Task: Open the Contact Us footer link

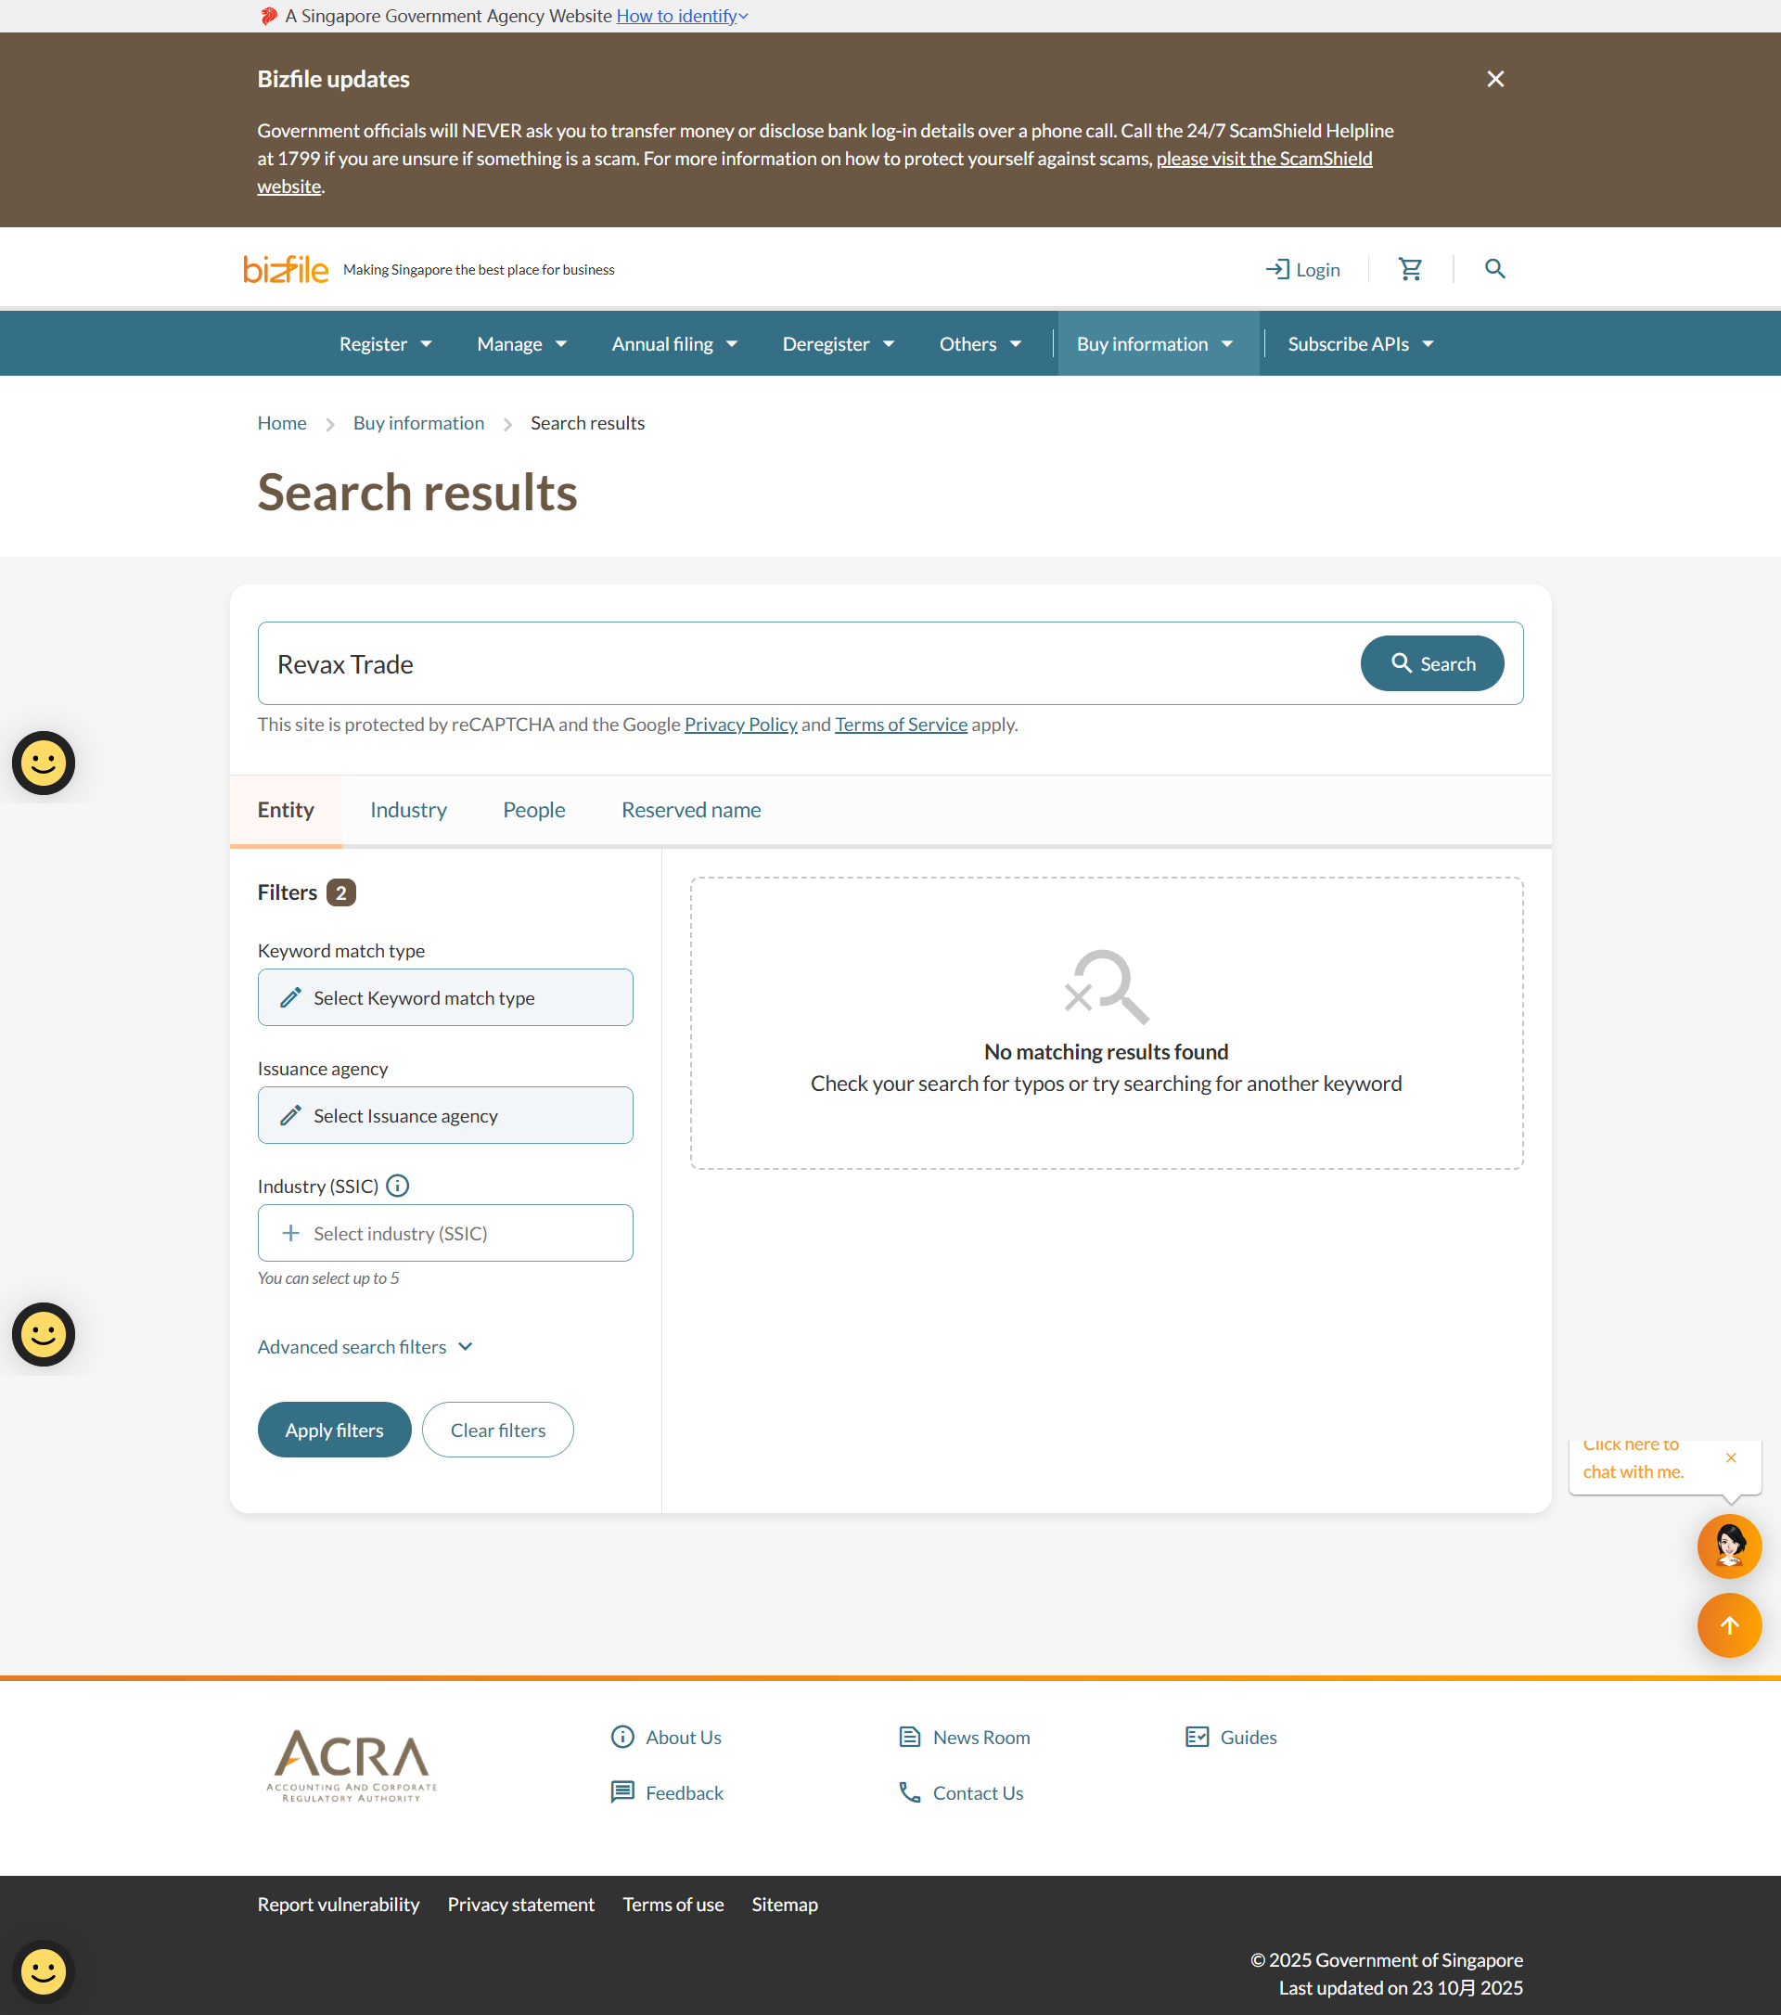Action: point(961,1793)
